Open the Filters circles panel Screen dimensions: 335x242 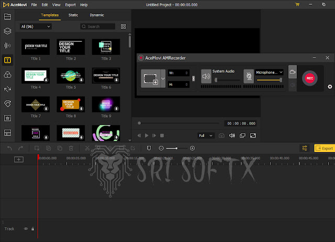pyautogui.click(x=7, y=75)
